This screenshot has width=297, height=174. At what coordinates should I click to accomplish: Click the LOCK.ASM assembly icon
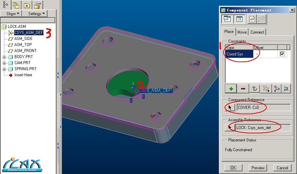point(4,27)
